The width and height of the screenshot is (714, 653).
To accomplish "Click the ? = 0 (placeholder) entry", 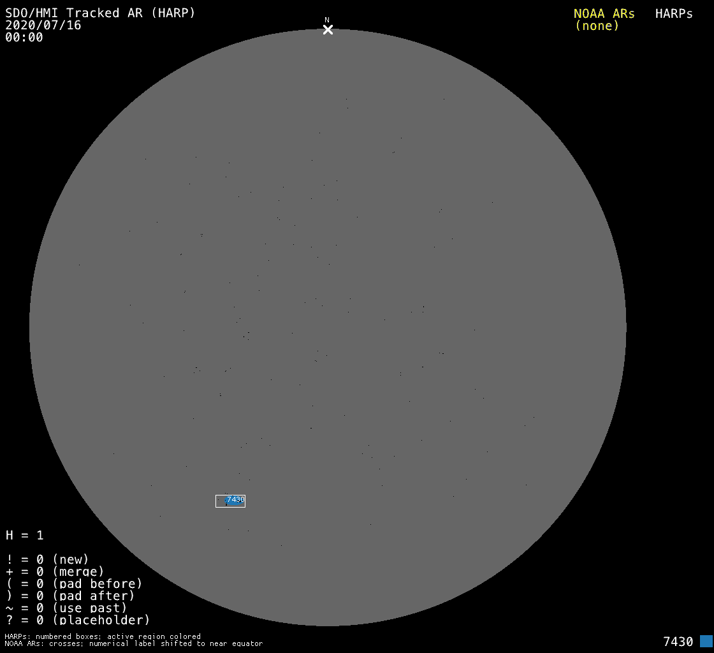I will pos(78,620).
